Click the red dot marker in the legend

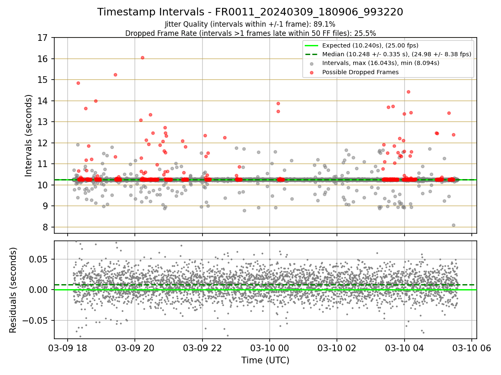[311, 72]
